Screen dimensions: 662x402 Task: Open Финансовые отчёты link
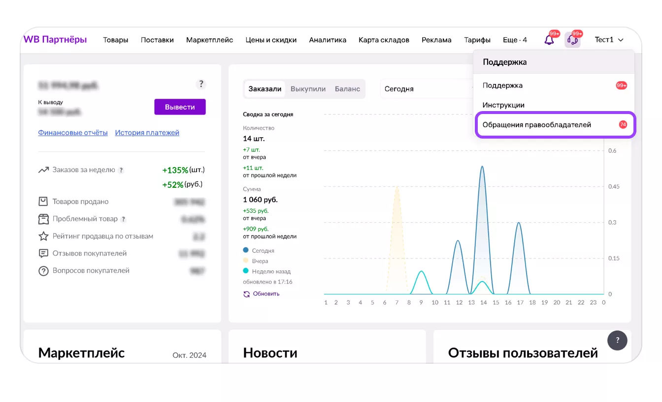click(73, 133)
